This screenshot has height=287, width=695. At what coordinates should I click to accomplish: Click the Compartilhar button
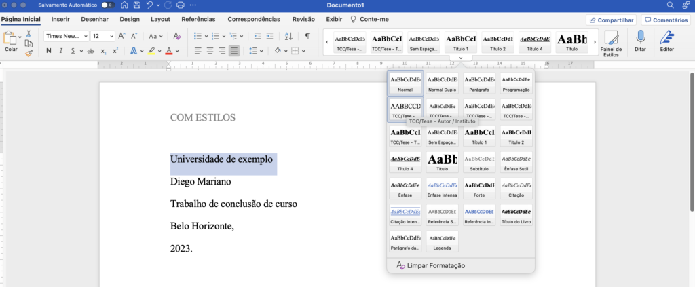[x=611, y=20]
